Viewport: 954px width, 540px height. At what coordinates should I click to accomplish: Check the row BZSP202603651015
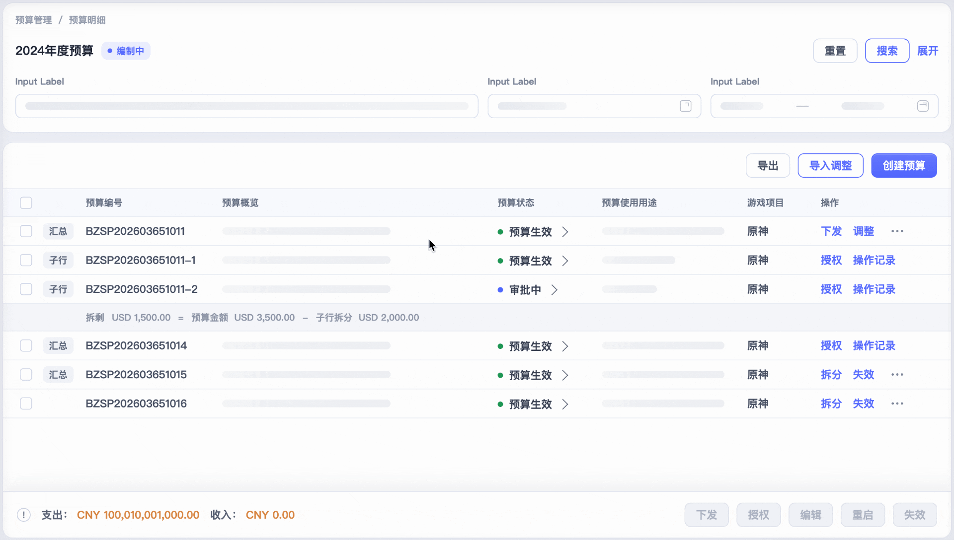[26, 375]
